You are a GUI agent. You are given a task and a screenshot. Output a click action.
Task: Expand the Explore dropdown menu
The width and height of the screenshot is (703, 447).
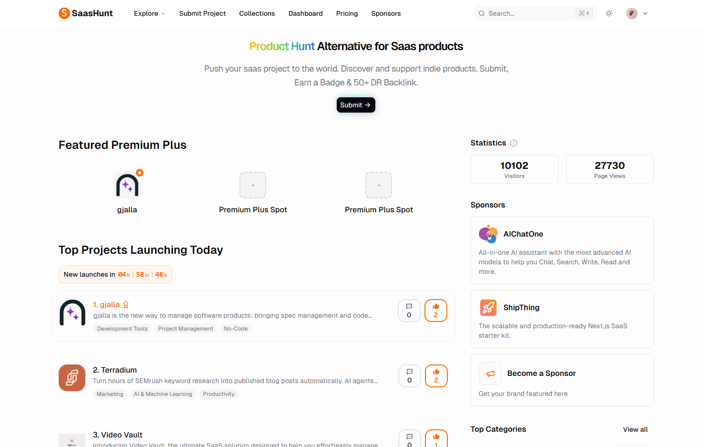click(x=149, y=13)
